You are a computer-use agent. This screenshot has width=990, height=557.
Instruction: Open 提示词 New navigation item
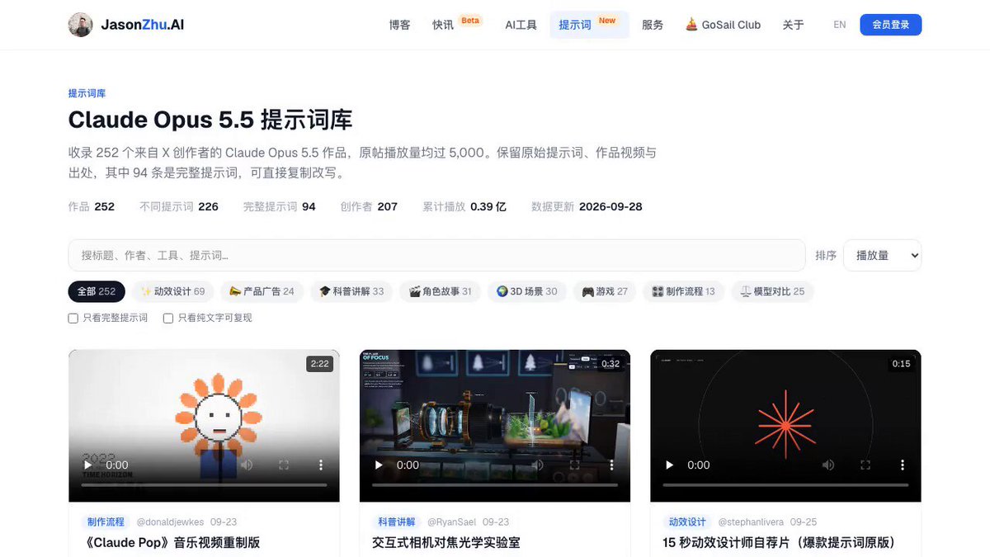589,25
